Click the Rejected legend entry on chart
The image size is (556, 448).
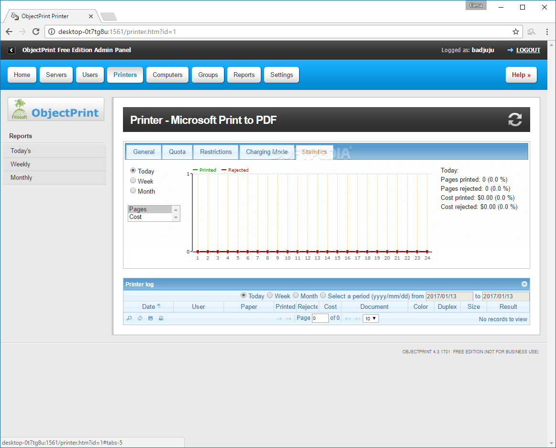pos(235,170)
